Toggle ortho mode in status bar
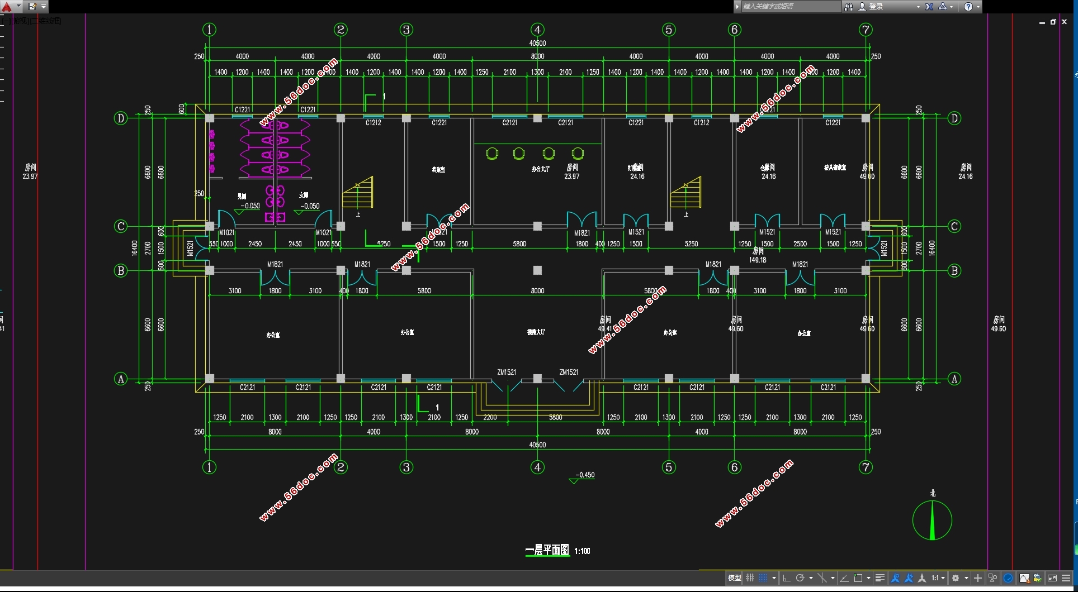The height and width of the screenshot is (592, 1078). (786, 578)
